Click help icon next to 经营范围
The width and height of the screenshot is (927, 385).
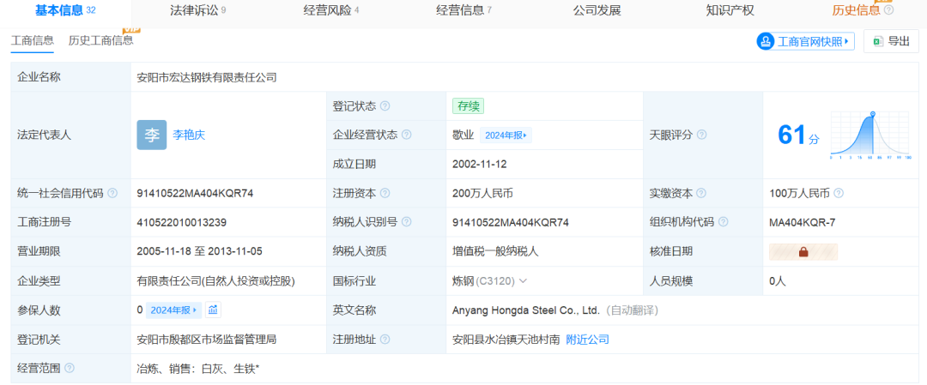(70, 369)
